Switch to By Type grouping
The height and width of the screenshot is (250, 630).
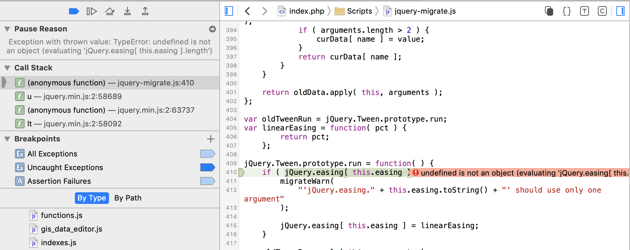(x=92, y=198)
